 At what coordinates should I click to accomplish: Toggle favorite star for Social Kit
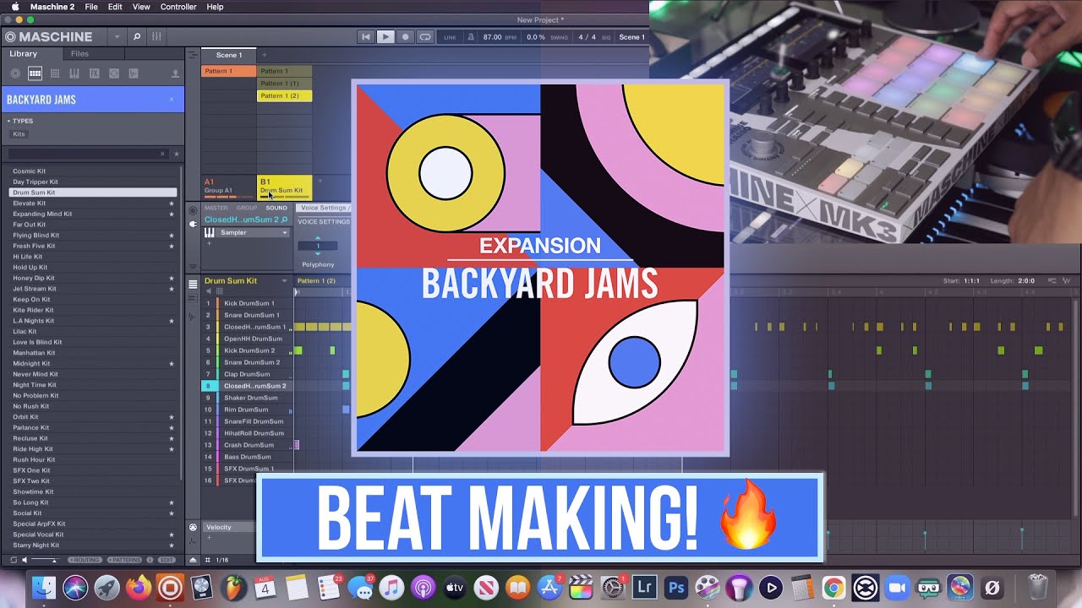click(172, 513)
